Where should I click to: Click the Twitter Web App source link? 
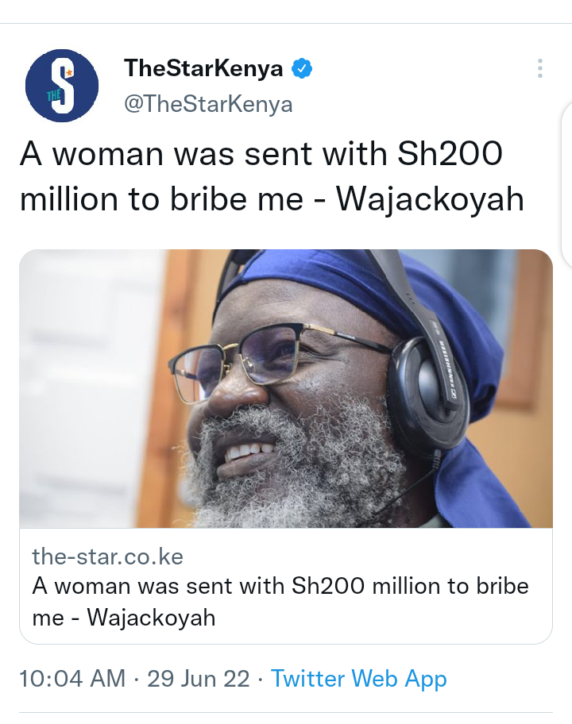point(358,679)
